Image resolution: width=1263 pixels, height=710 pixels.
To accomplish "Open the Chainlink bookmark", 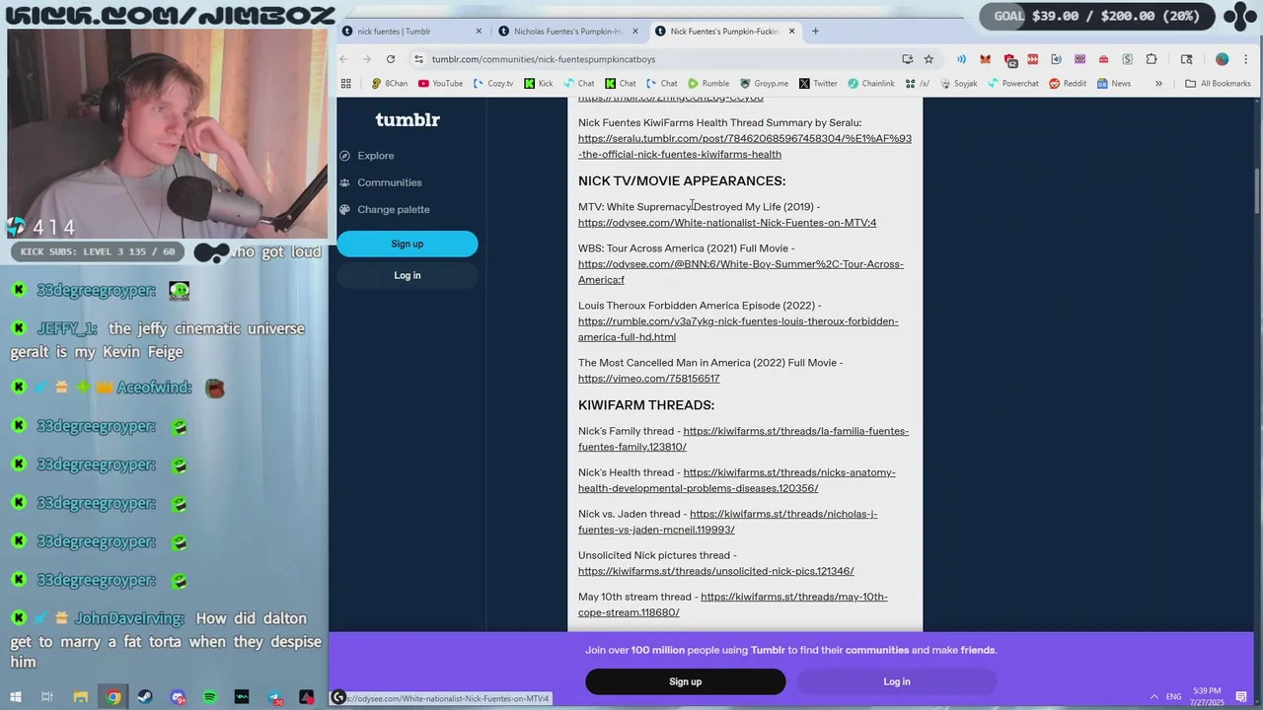I will click(x=870, y=84).
